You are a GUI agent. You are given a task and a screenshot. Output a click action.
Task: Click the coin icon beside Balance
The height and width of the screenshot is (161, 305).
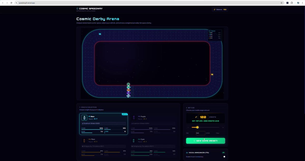tap(215, 9)
